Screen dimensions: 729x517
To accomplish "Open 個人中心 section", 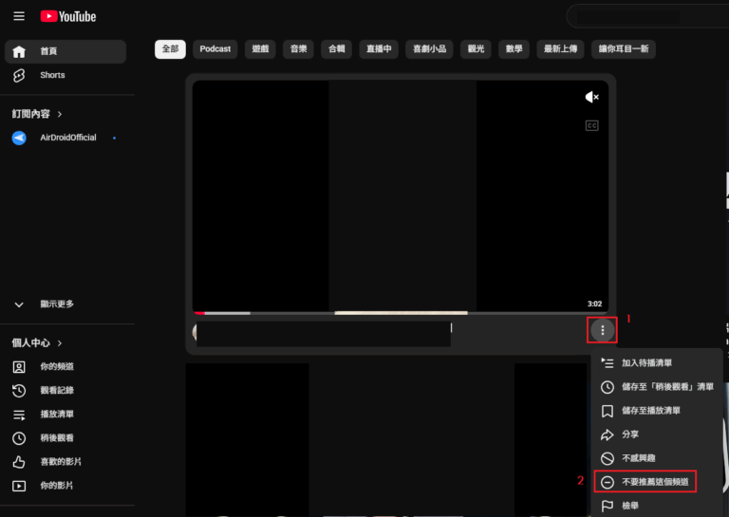I will 37,342.
